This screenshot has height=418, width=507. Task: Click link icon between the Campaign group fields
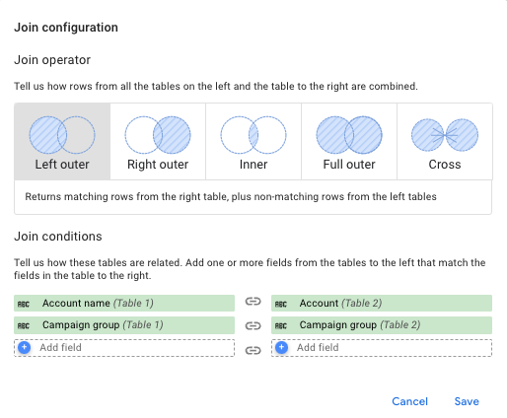click(x=253, y=325)
